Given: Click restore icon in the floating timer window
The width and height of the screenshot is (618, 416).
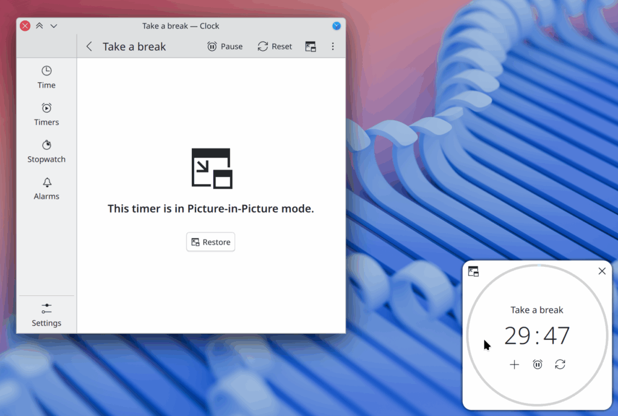Looking at the screenshot, I should click(x=474, y=272).
